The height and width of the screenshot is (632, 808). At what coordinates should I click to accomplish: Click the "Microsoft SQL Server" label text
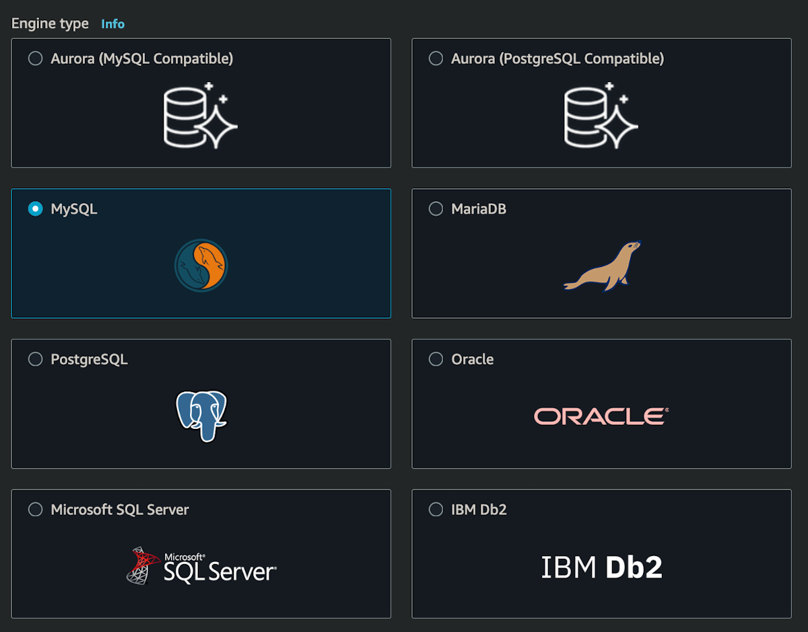click(120, 510)
